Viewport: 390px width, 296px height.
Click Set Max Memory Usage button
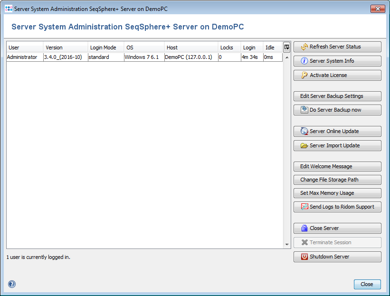[x=337, y=193]
